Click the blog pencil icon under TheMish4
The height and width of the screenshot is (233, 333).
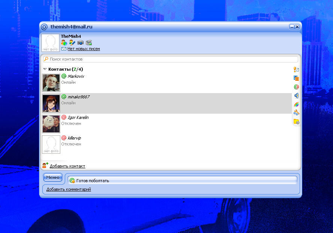click(x=72, y=43)
